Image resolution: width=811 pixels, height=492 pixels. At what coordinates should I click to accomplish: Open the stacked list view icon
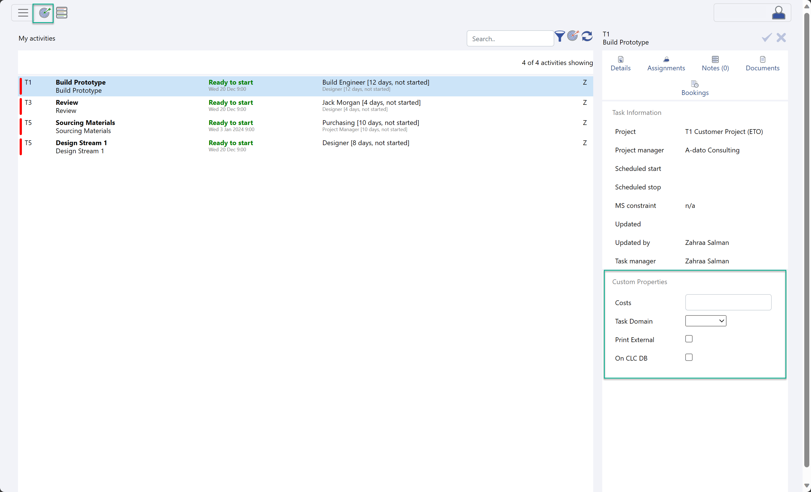point(61,13)
